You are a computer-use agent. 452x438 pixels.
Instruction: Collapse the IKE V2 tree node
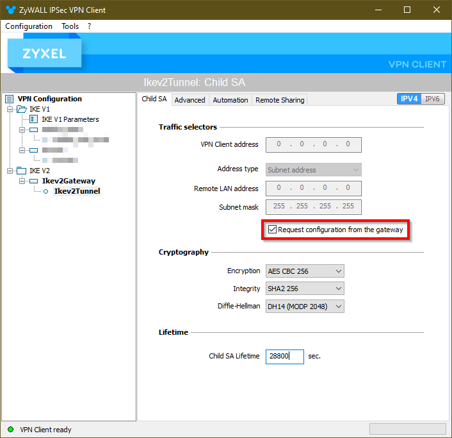[10, 171]
